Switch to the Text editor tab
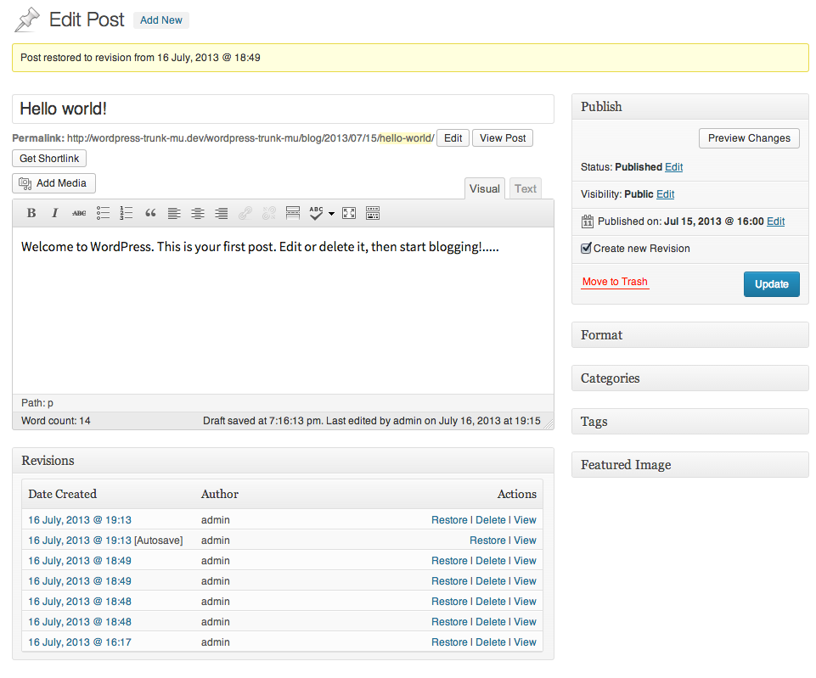 pyautogui.click(x=526, y=188)
